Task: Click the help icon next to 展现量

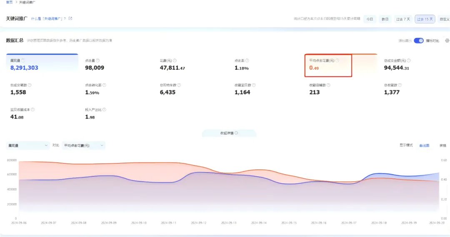Action: 23,60
